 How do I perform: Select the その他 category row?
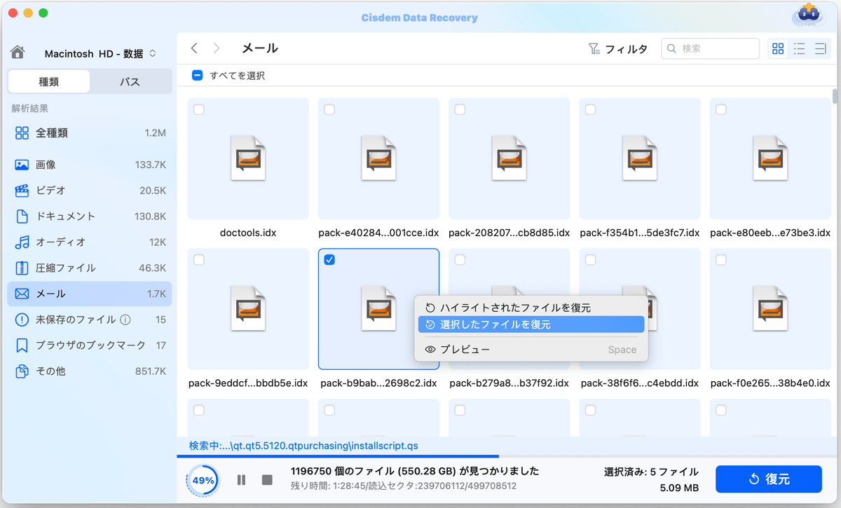pos(90,371)
